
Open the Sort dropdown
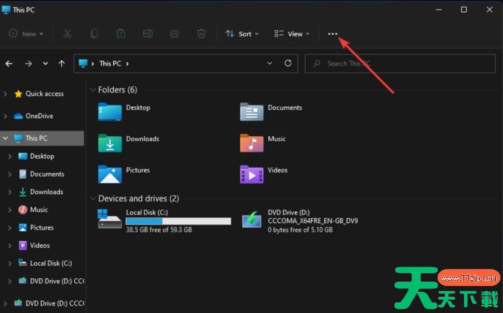pyautogui.click(x=242, y=34)
